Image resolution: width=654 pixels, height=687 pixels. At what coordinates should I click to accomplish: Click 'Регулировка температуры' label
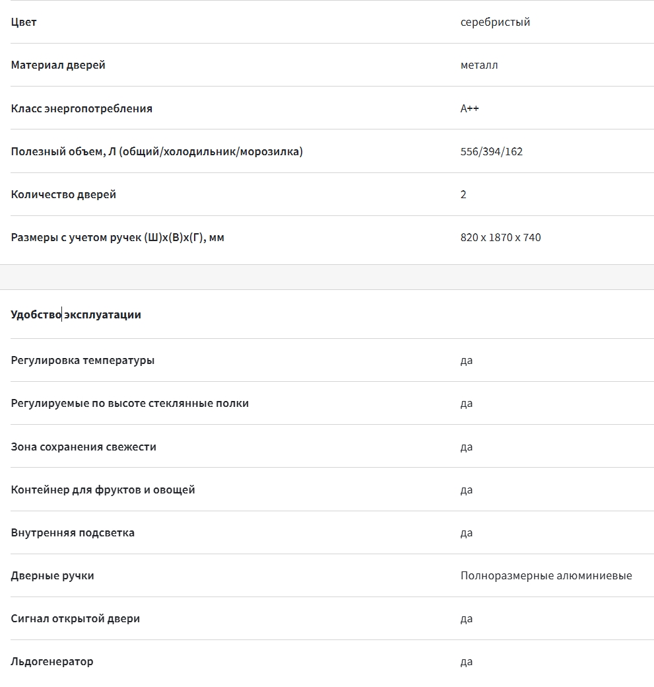pyautogui.click(x=82, y=360)
